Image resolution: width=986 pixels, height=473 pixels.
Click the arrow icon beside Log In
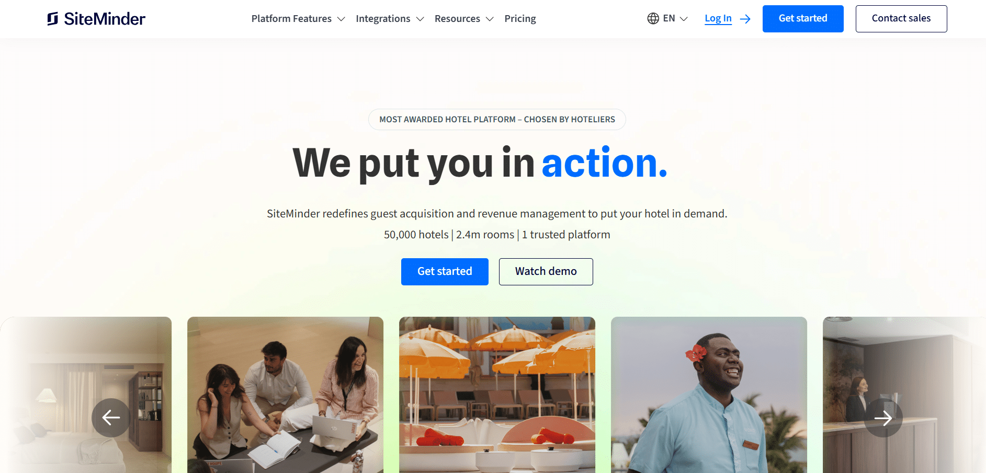point(745,19)
